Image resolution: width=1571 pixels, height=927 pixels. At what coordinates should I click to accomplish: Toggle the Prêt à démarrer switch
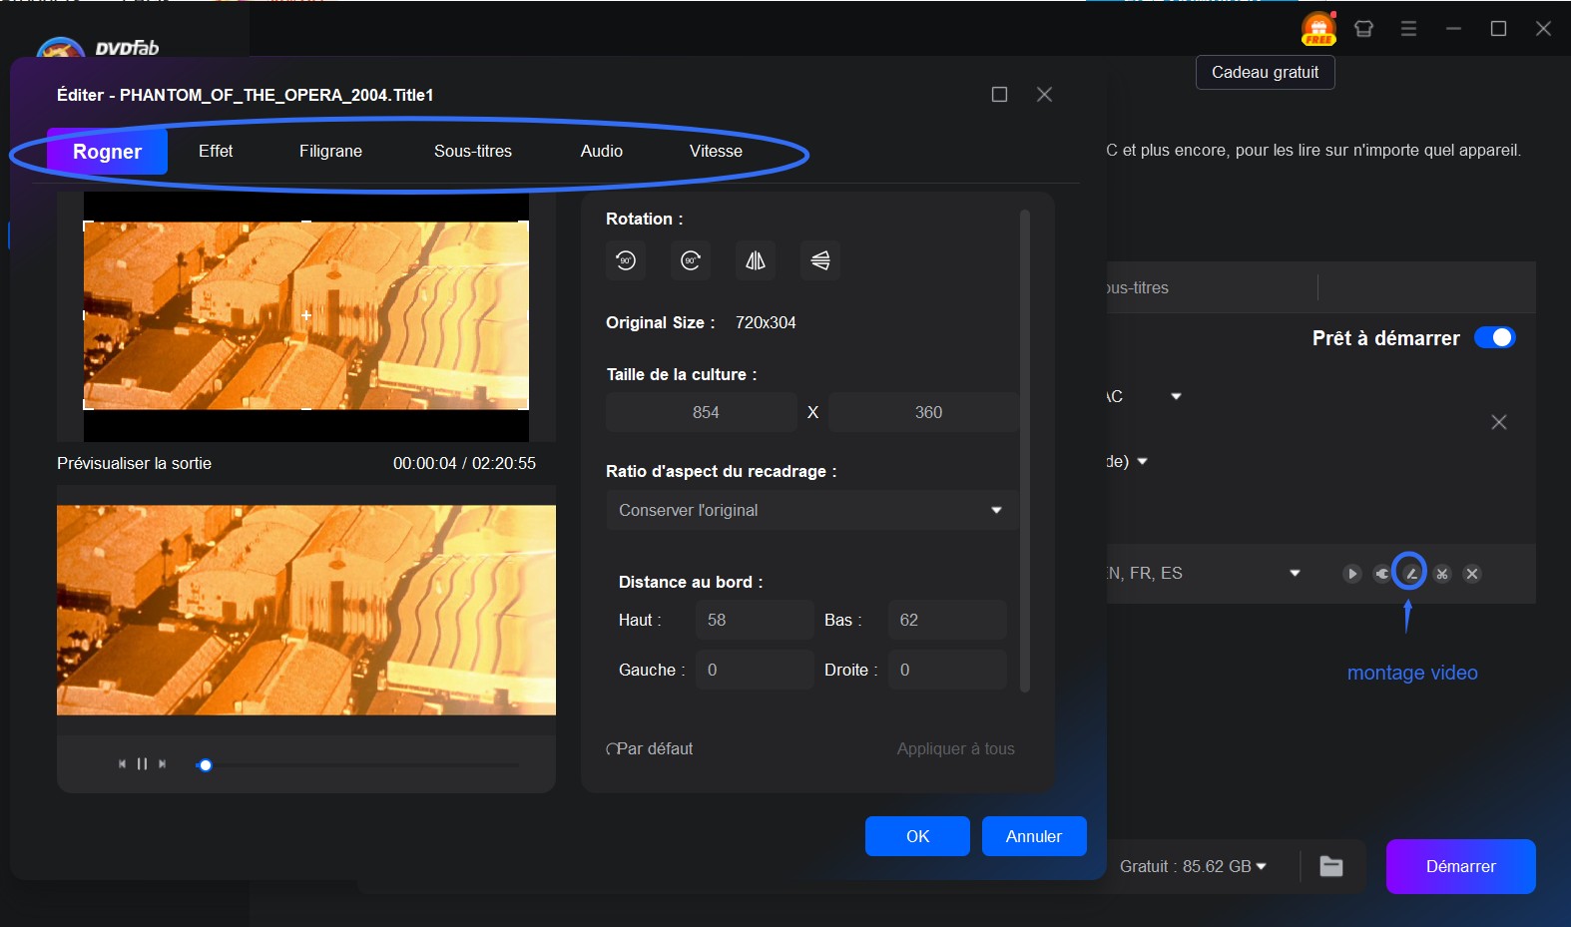click(x=1495, y=337)
